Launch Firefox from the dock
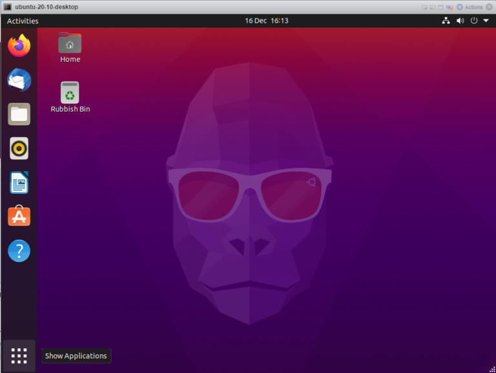The image size is (496, 373). pos(19,46)
